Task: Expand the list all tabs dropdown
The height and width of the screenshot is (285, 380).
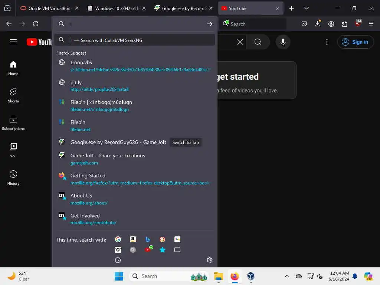Action: [x=306, y=9]
